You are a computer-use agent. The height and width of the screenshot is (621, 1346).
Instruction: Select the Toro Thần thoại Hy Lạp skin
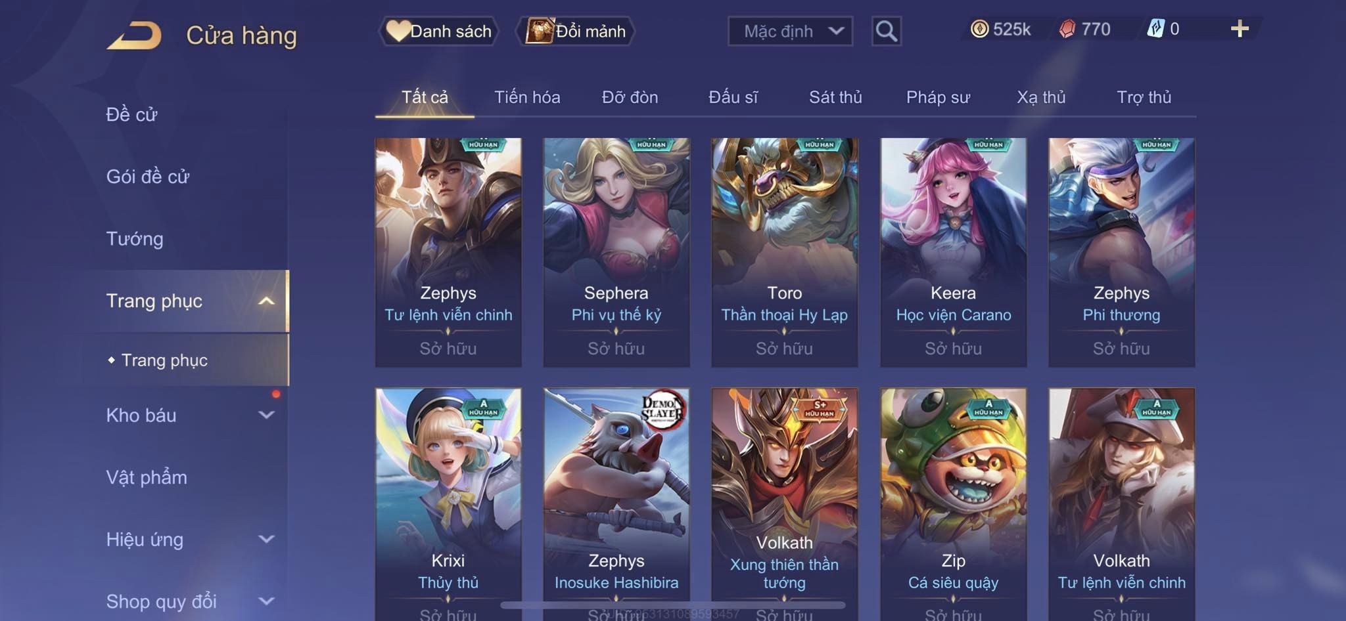click(x=784, y=252)
